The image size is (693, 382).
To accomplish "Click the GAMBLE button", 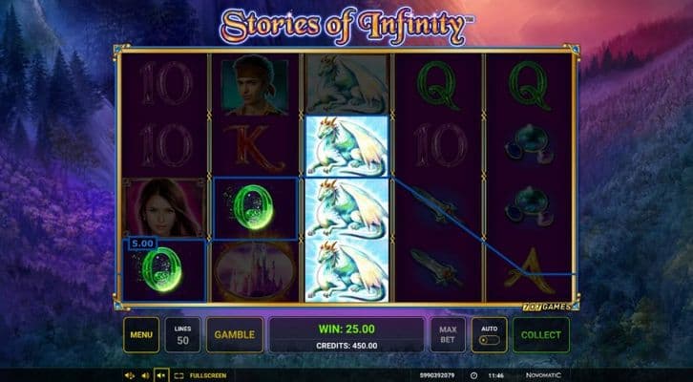I will click(235, 334).
